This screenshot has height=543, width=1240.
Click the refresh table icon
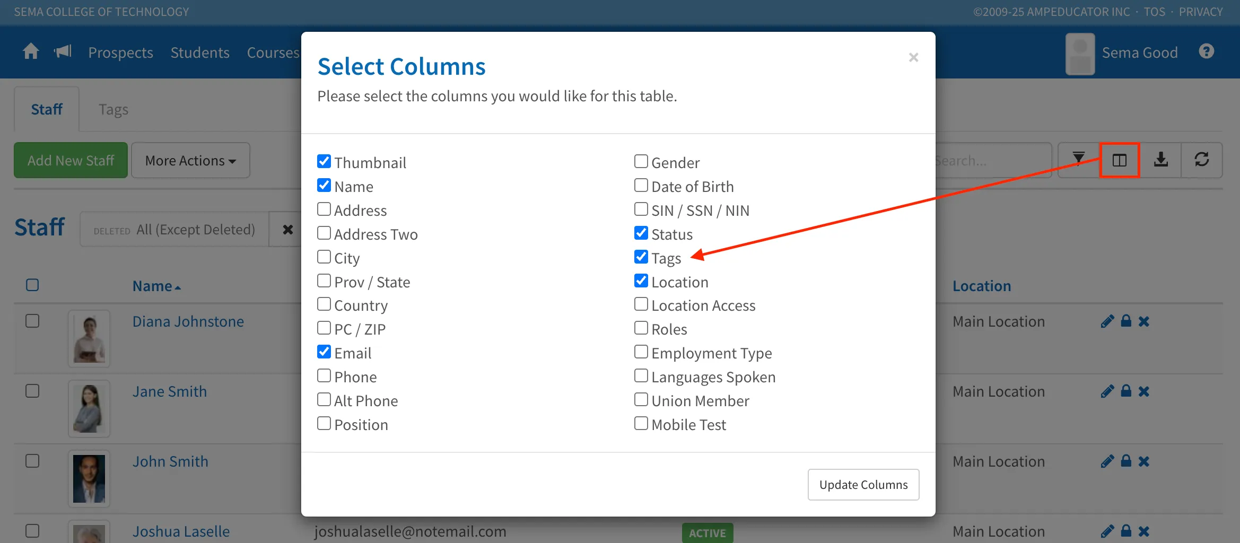coord(1201,160)
